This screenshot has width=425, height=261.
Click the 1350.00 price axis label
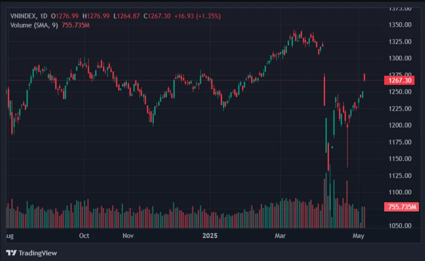pyautogui.click(x=400, y=25)
